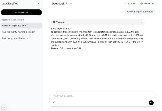Click the user message bubble '5.9 or 5.11'
Screen dimensions: 162x111
[140, 12]
